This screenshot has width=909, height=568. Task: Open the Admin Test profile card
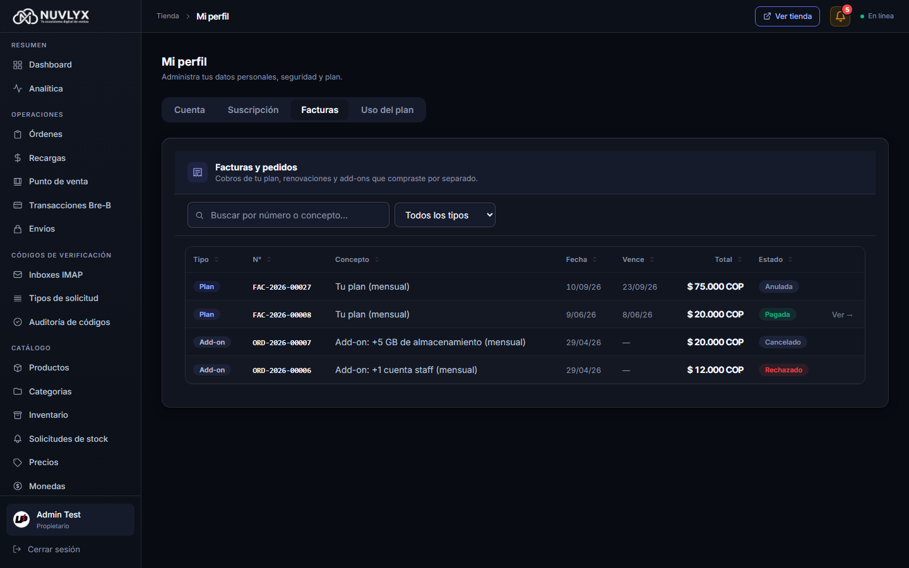[70, 519]
